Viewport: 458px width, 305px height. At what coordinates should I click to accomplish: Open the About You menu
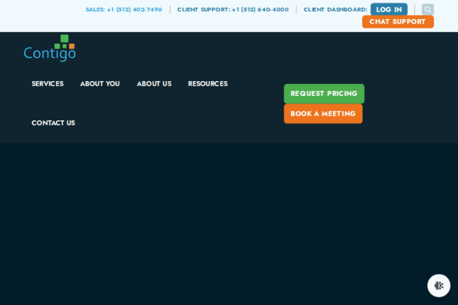(100, 84)
